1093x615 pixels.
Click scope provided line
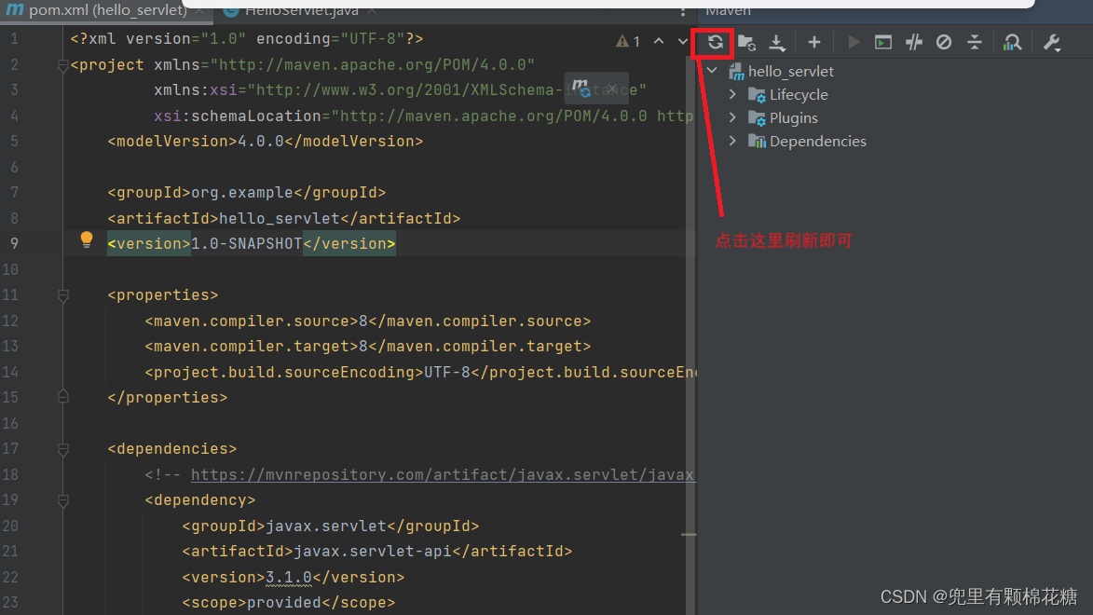(289, 603)
